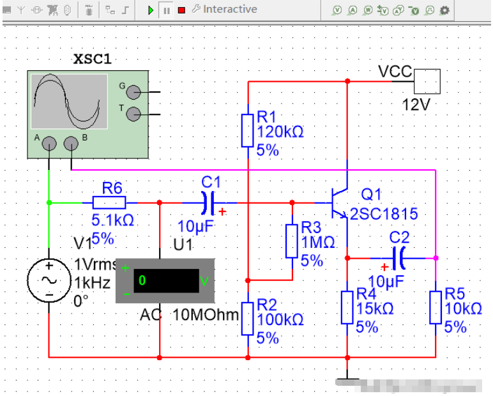
Task: Click the Q1 reference label
Action: click(x=371, y=195)
